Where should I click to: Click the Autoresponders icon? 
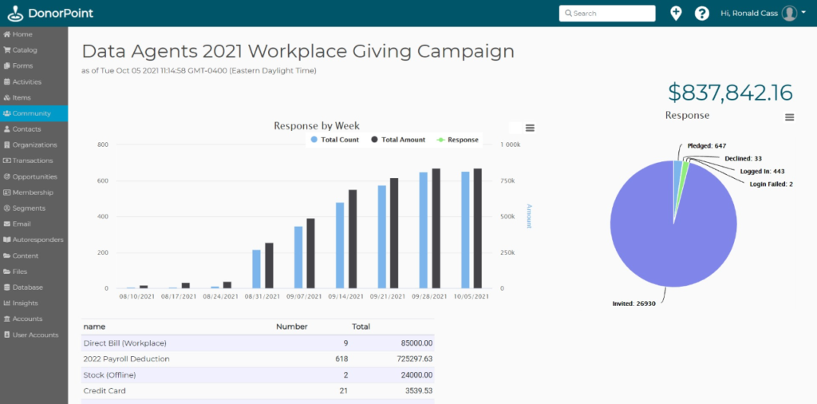tap(6, 240)
